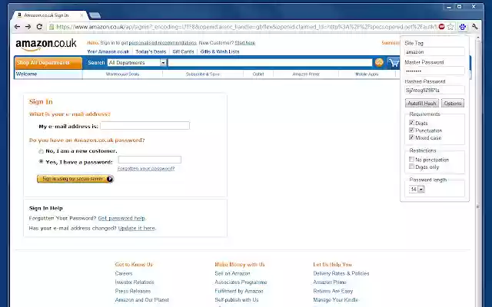Image resolution: width=492 pixels, height=307 pixels.
Task: Open Manage Your Kindle footer link
Action: 335,300
